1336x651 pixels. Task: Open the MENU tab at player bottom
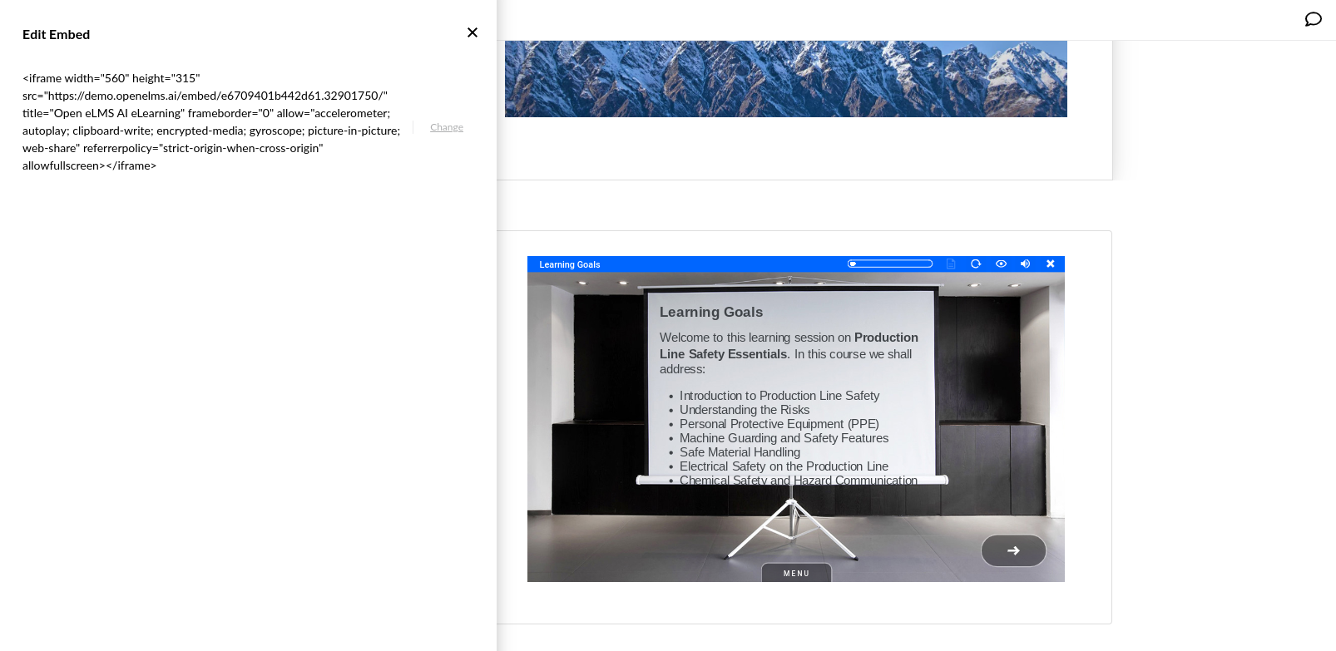796,573
